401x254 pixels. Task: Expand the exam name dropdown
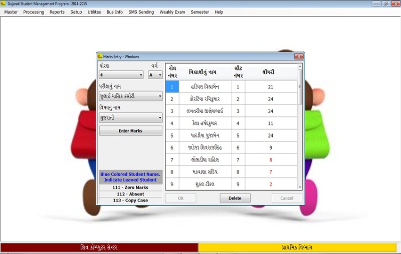[131, 96]
